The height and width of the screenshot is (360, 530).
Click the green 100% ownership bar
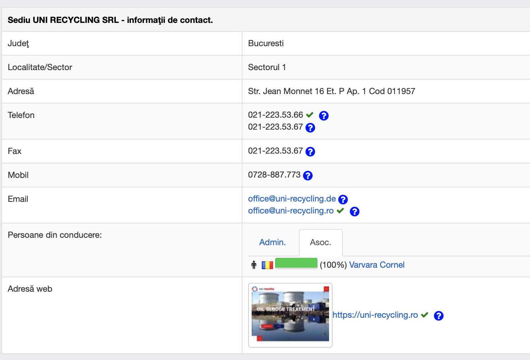pyautogui.click(x=296, y=263)
